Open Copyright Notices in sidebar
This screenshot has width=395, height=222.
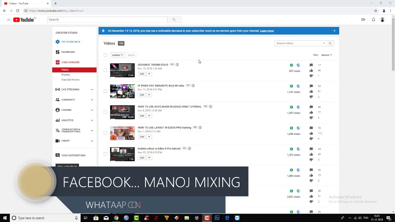click(x=70, y=80)
